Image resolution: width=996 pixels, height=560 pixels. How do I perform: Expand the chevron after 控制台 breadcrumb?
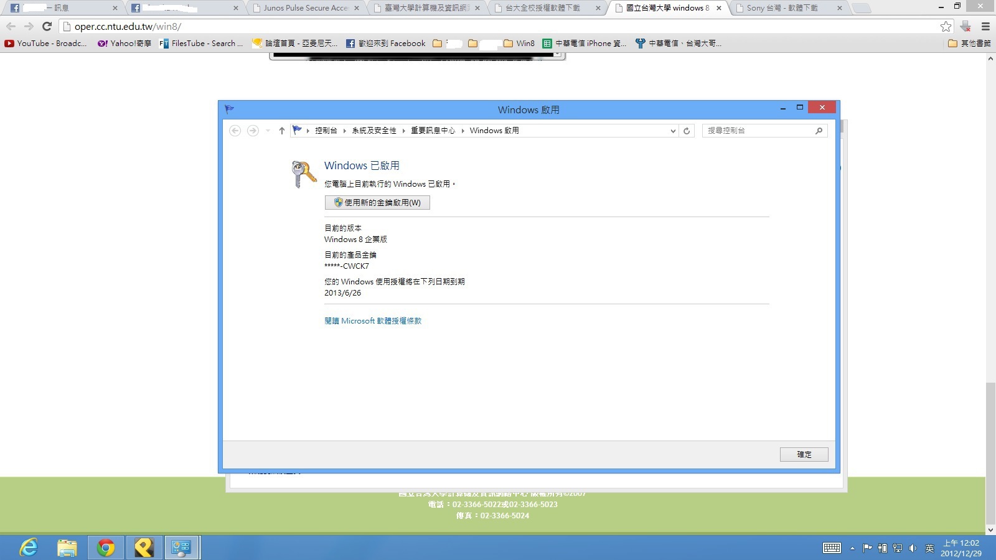point(344,131)
